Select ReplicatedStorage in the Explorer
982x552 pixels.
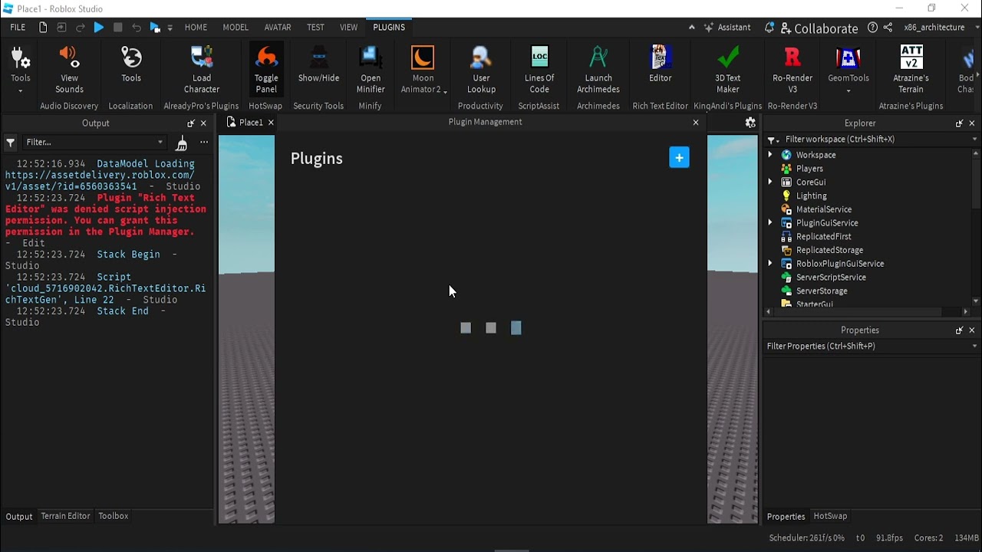coord(829,250)
